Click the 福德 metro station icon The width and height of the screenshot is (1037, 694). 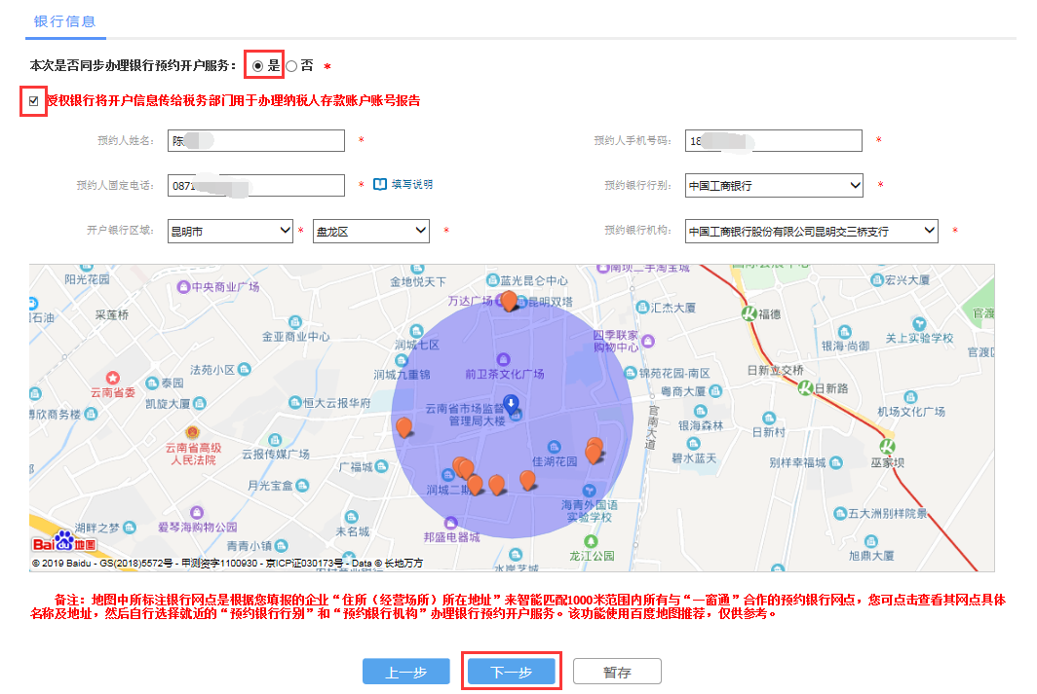749,313
